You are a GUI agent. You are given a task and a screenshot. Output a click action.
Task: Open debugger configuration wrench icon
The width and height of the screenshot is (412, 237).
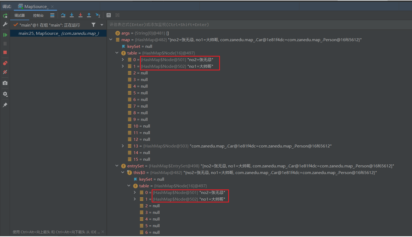point(5,24)
